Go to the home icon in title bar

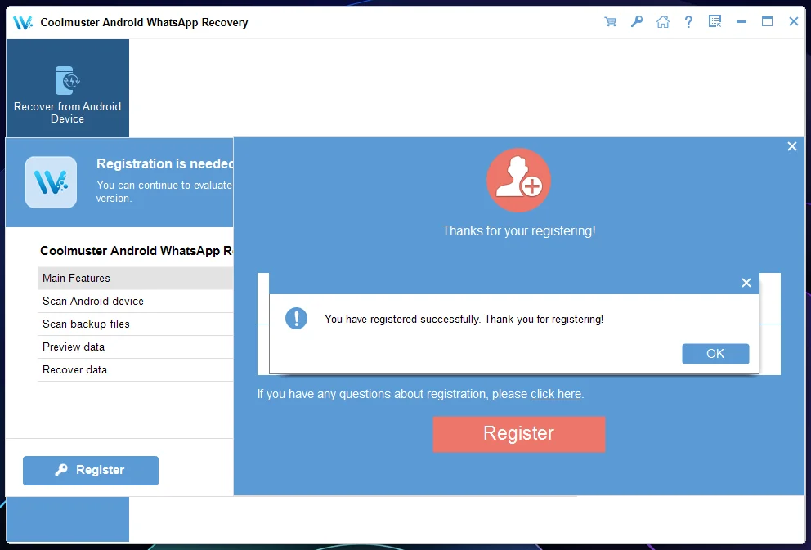(x=662, y=22)
